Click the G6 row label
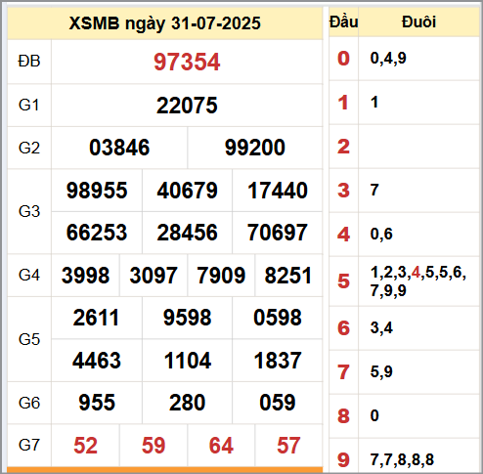 tap(29, 403)
